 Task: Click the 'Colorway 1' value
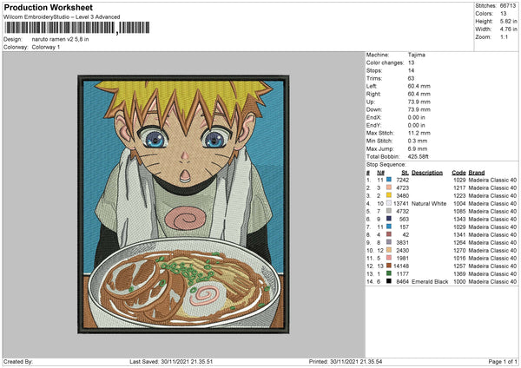click(46, 47)
